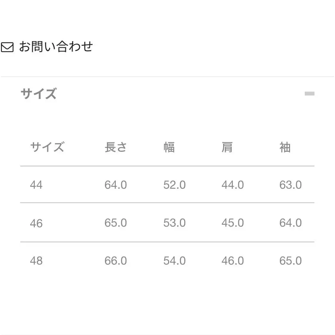
Task: Click length value 66.0 in last row
Action: coord(116,261)
